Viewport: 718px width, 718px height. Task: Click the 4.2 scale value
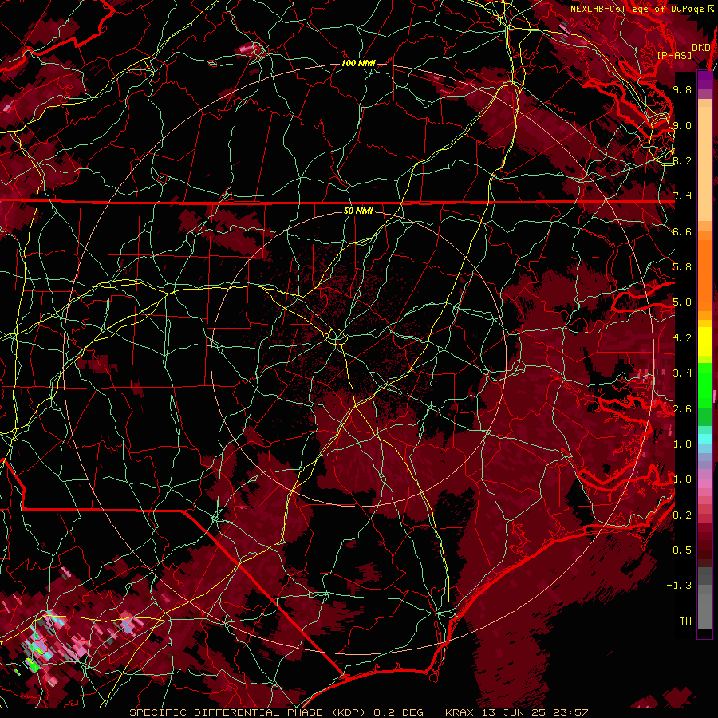coord(682,338)
